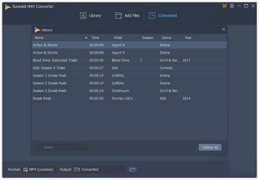Screen dimensions: 259x180
Task: Click the Comedy genre cell
Action: tap(166, 68)
